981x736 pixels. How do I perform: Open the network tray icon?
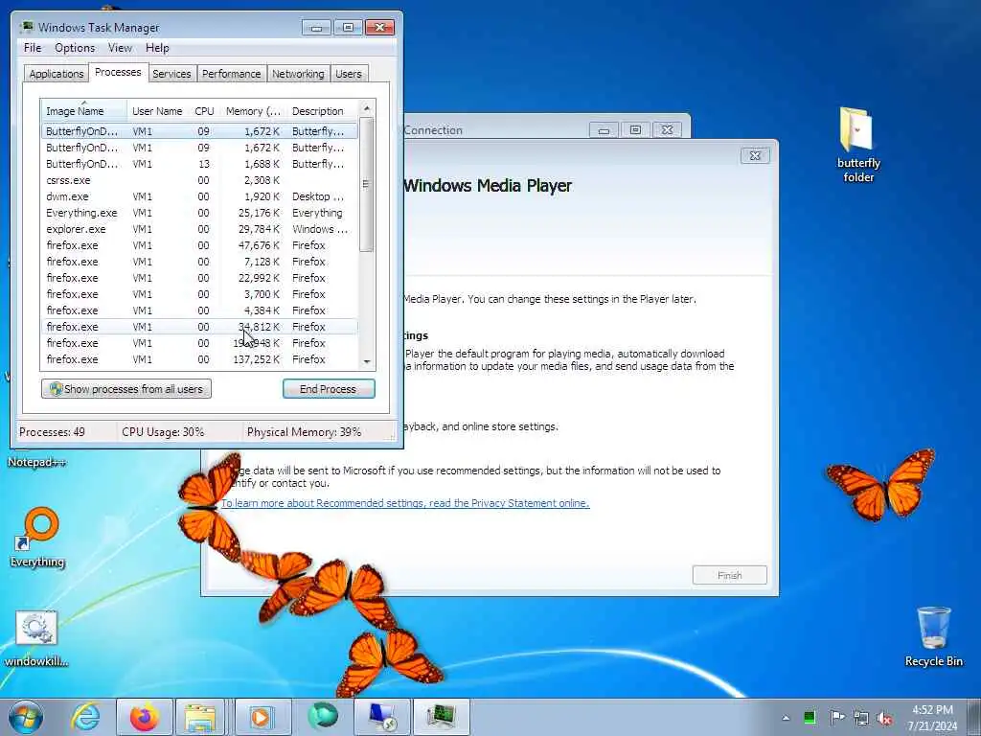(x=861, y=718)
